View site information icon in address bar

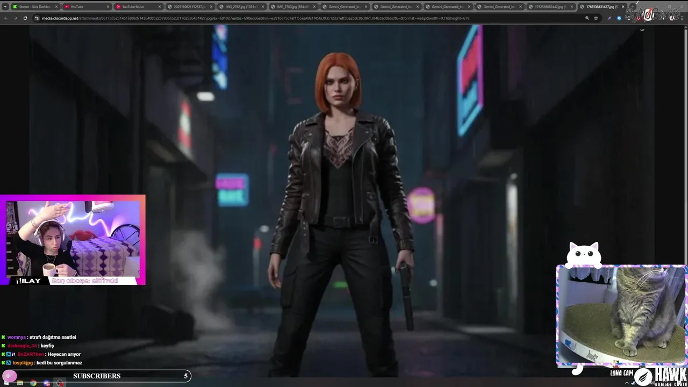click(x=37, y=18)
